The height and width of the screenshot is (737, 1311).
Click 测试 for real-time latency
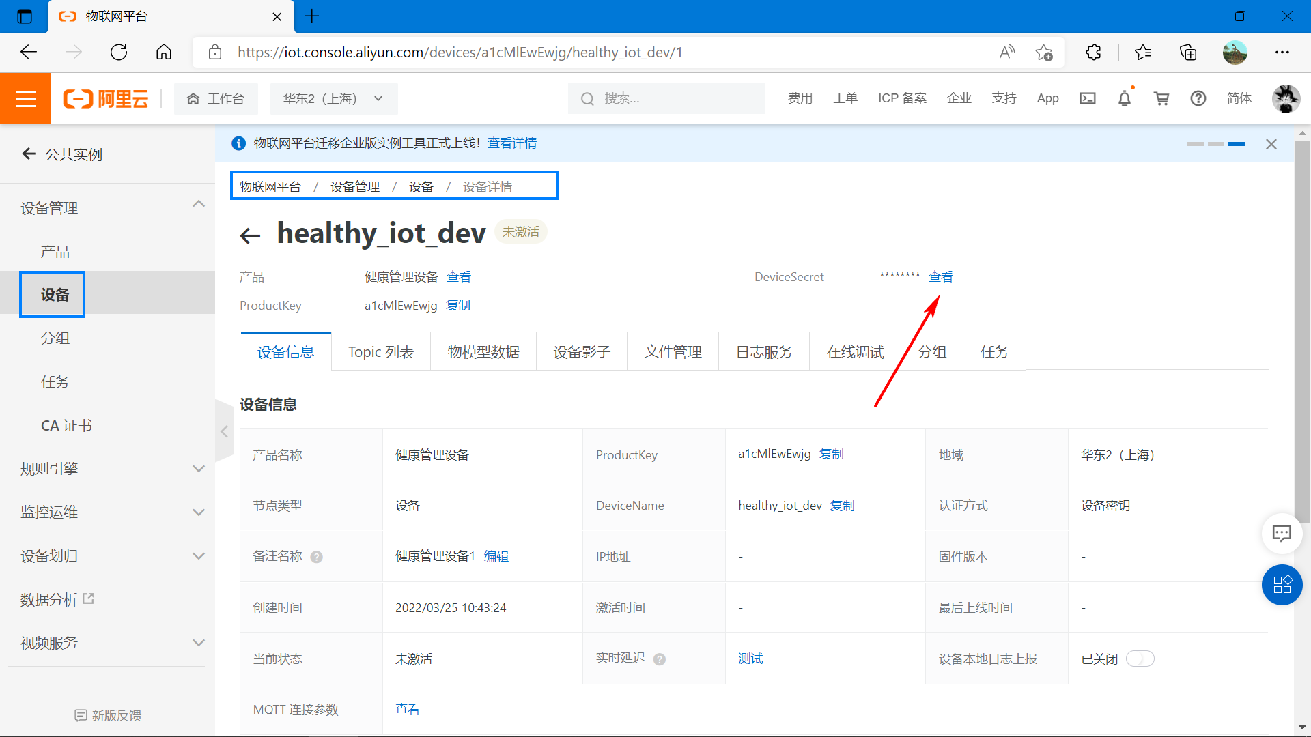750,659
